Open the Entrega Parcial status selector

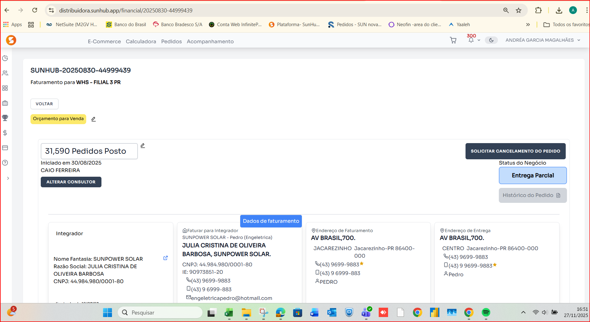[x=532, y=175]
